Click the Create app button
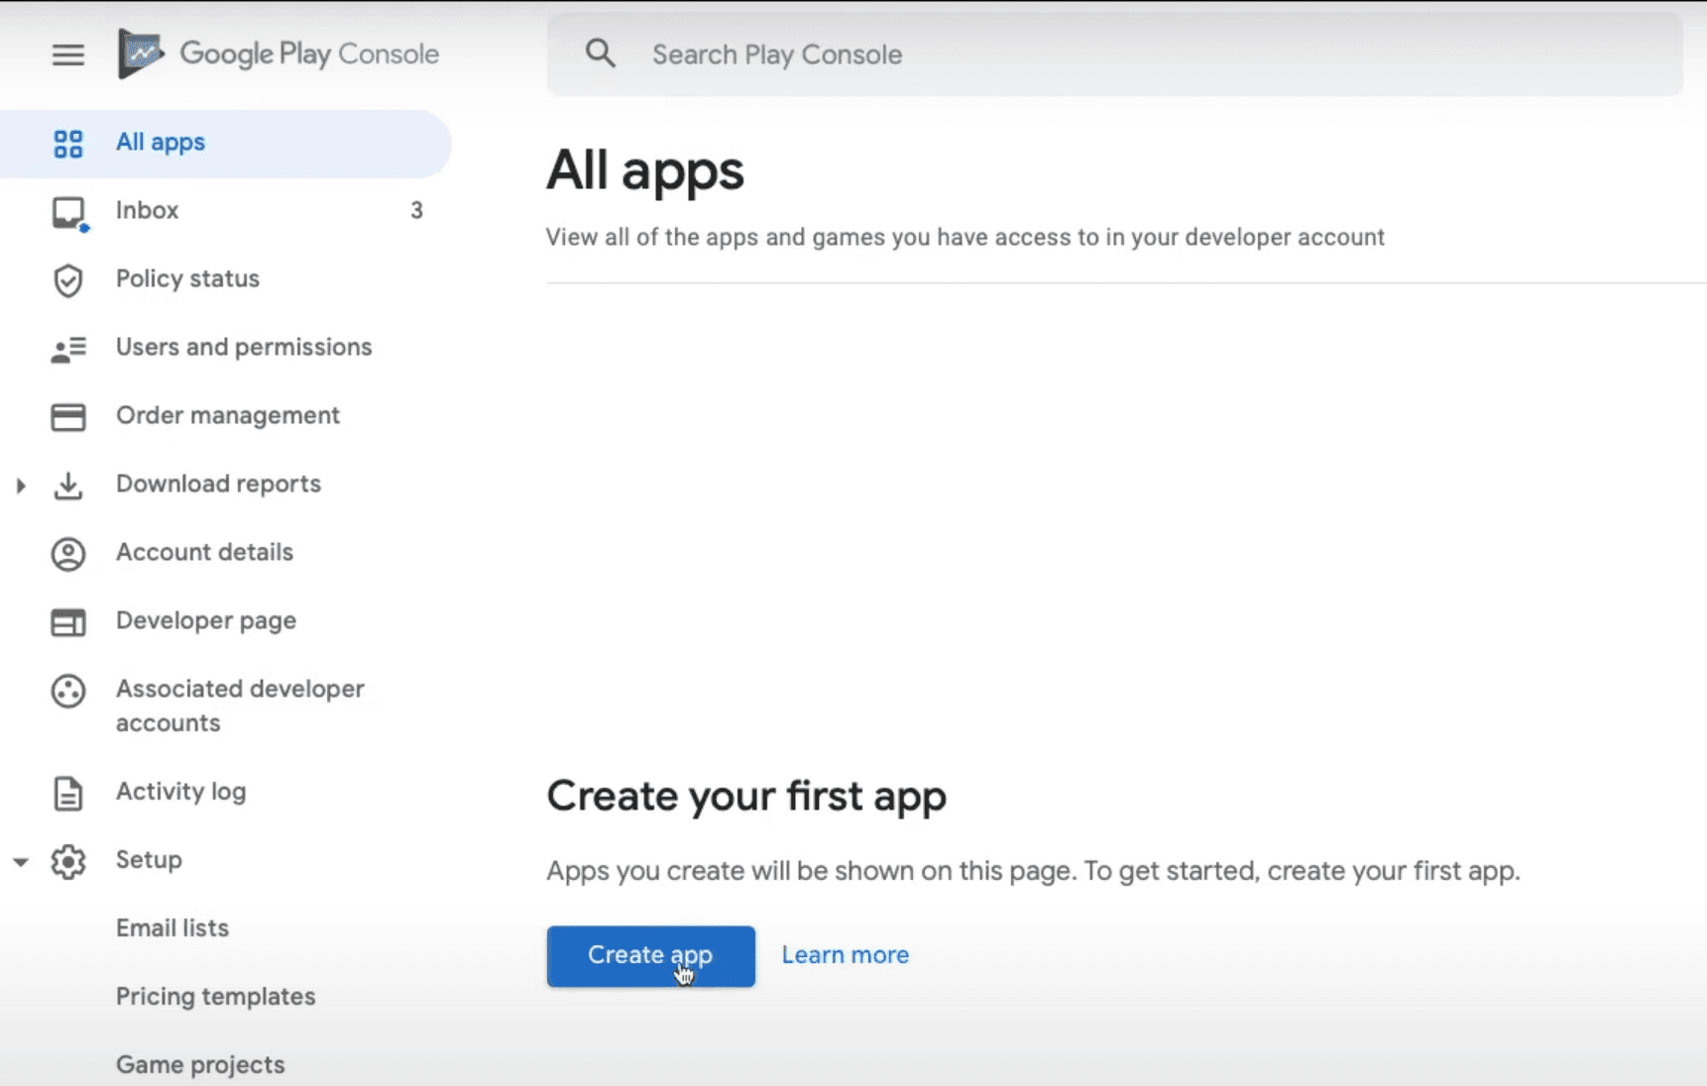The image size is (1707, 1086). pos(650,955)
